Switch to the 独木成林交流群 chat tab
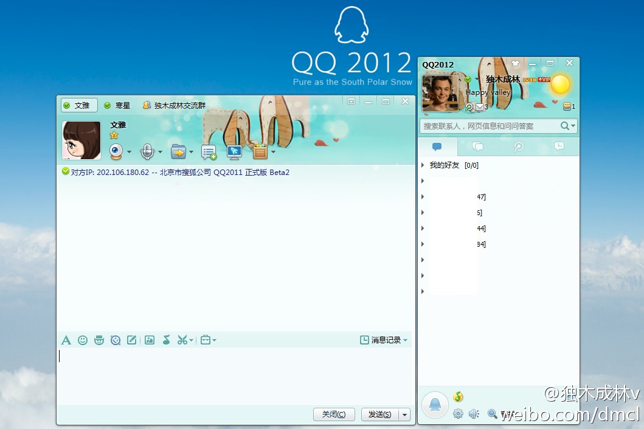Viewport: 644px width, 429px height. click(174, 106)
